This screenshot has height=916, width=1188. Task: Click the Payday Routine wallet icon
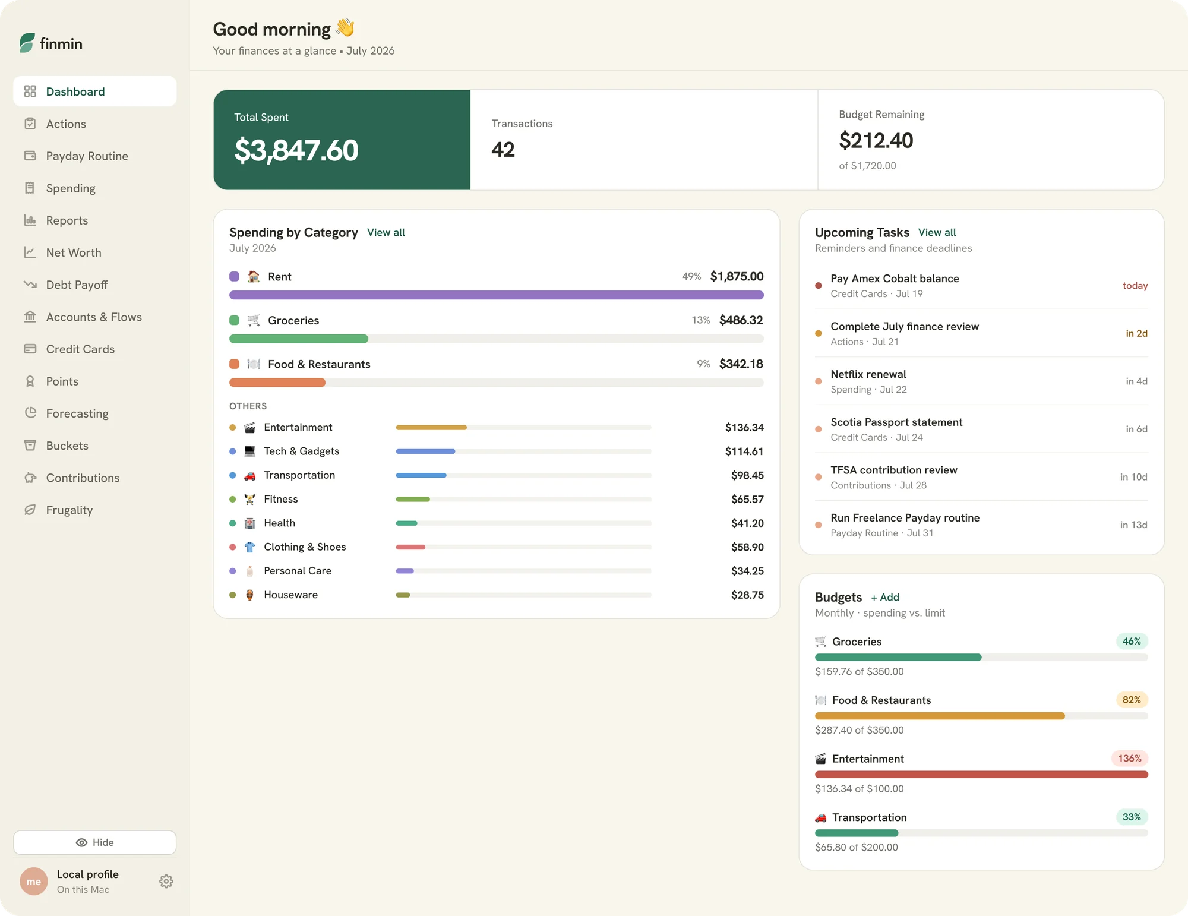pos(30,156)
